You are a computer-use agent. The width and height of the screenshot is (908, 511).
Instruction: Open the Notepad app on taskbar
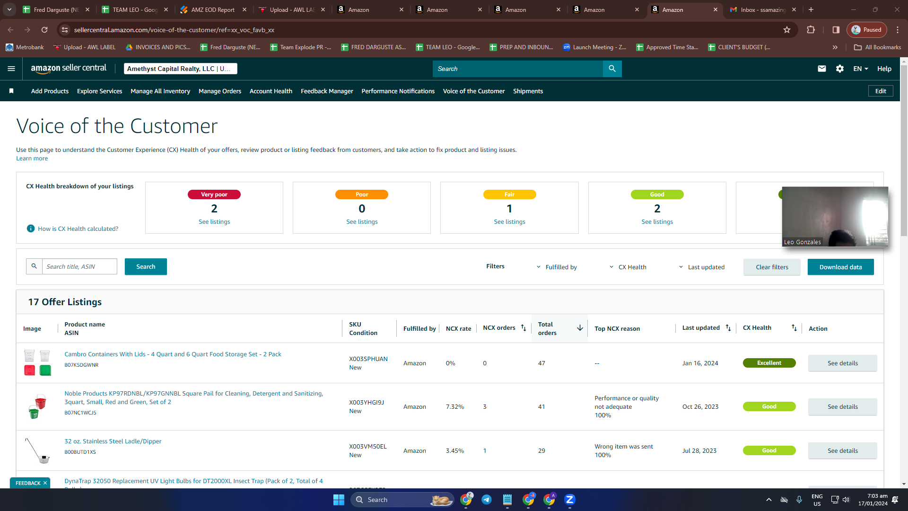(507, 500)
